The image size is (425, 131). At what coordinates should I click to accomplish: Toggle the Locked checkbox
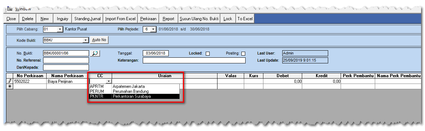pos(208,54)
